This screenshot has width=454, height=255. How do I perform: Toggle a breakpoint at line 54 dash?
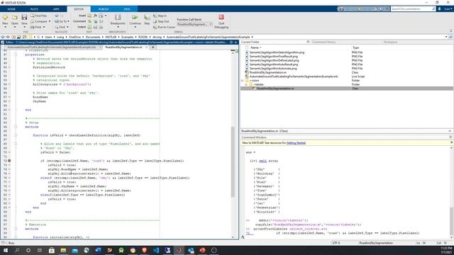[x=9, y=84]
